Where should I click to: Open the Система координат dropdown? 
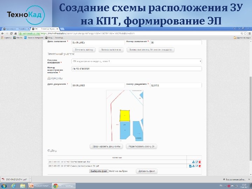[x=136, y=61]
